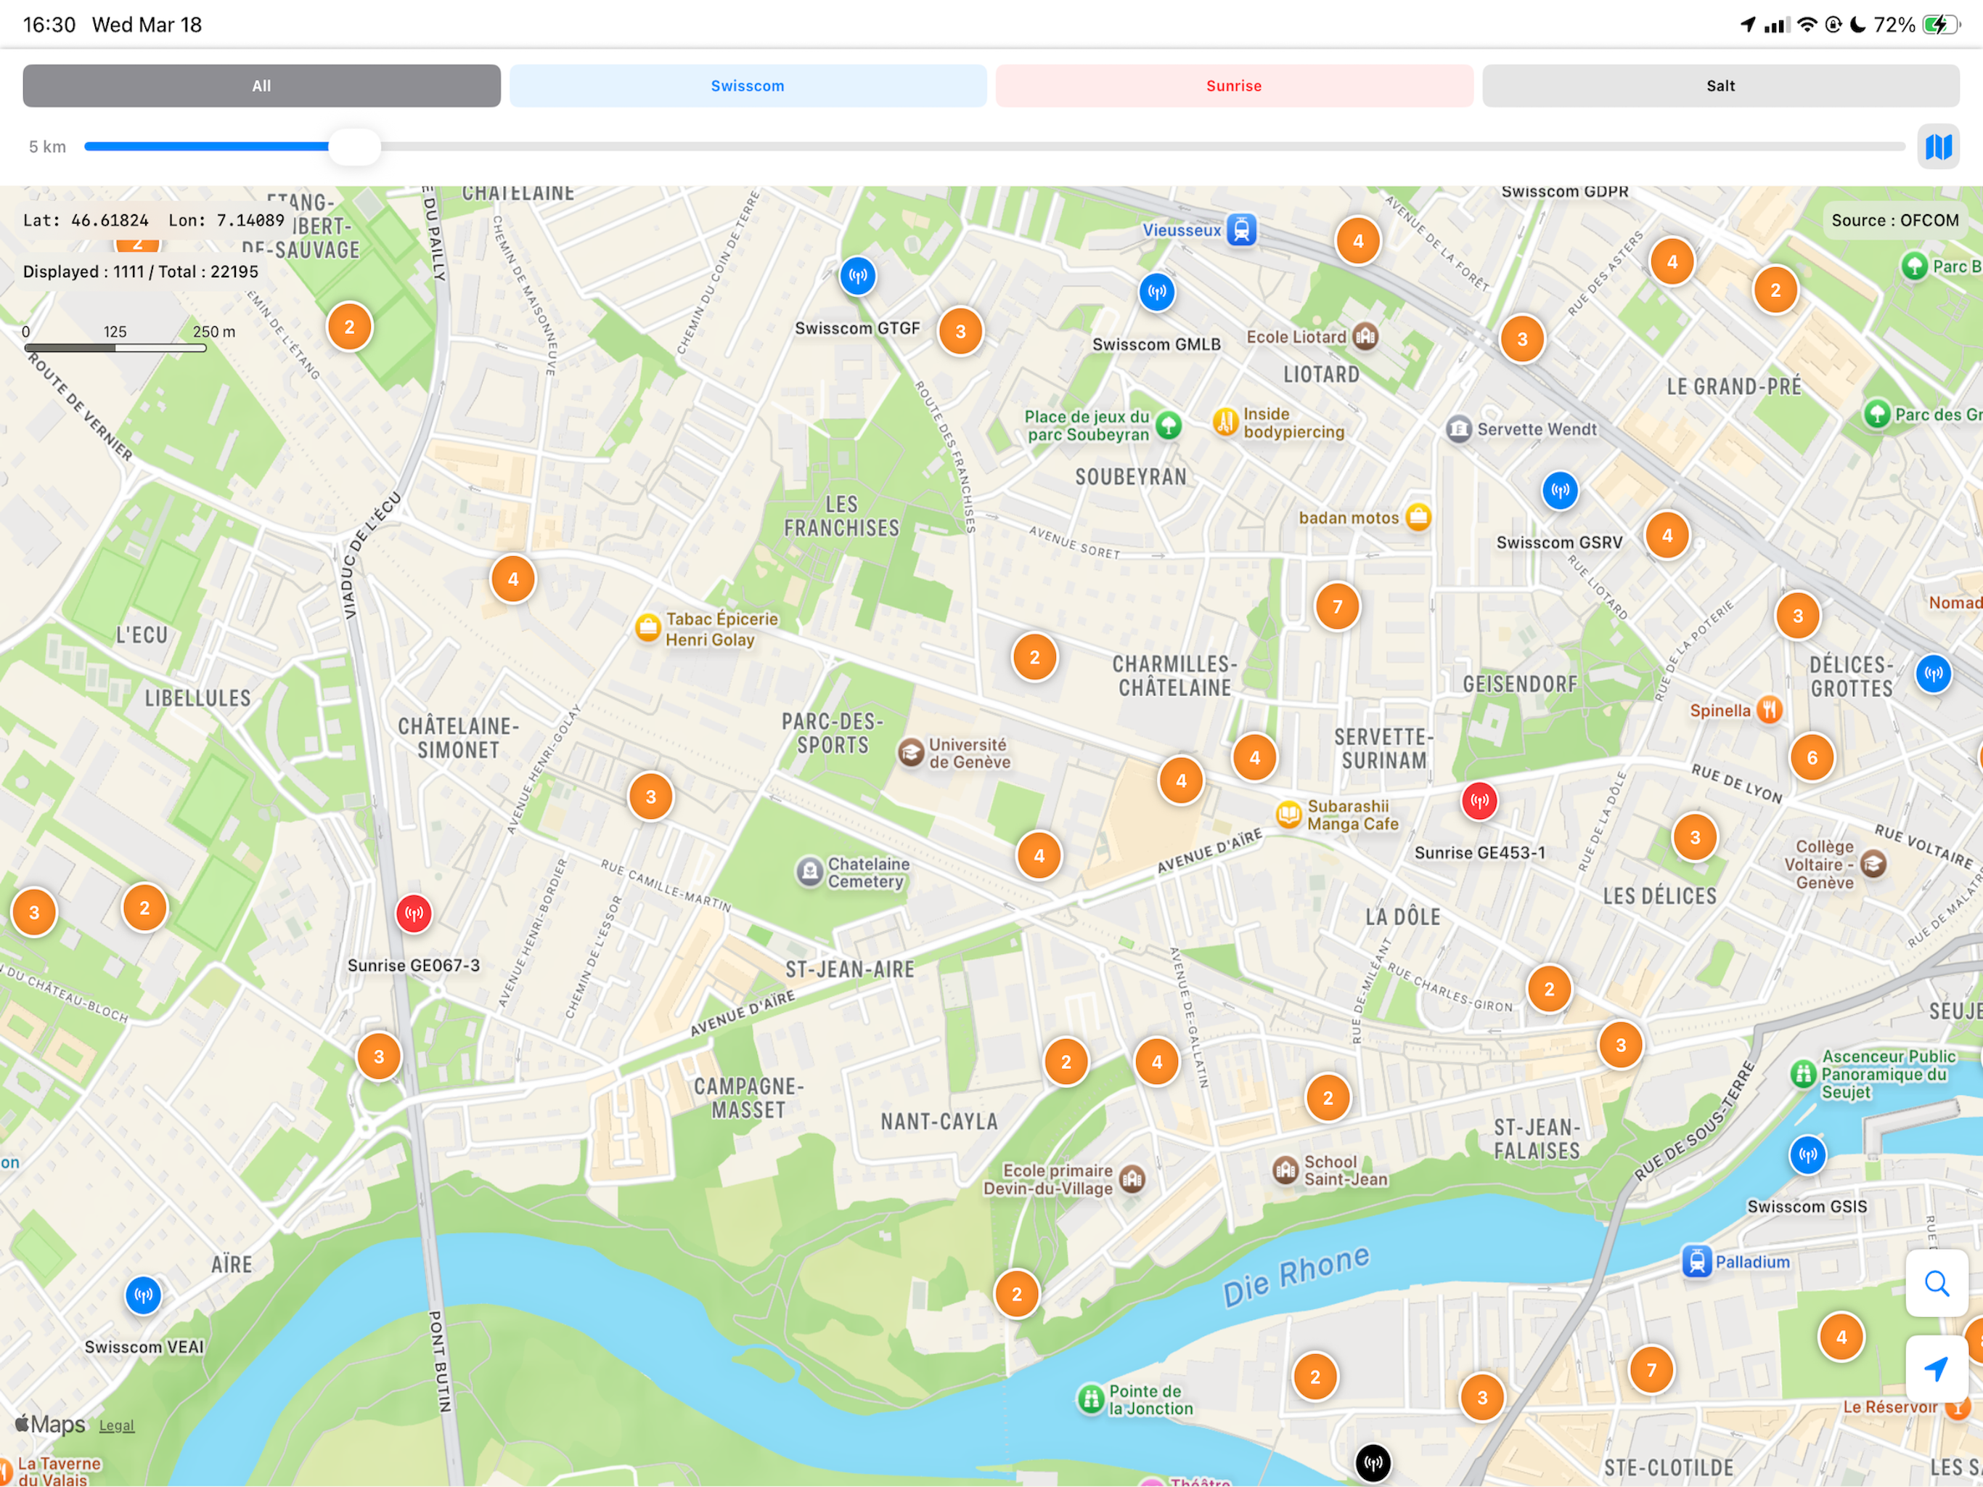The height and width of the screenshot is (1487, 1983).
Task: Adjust the 5 km radius slider thumb
Action: click(354, 146)
